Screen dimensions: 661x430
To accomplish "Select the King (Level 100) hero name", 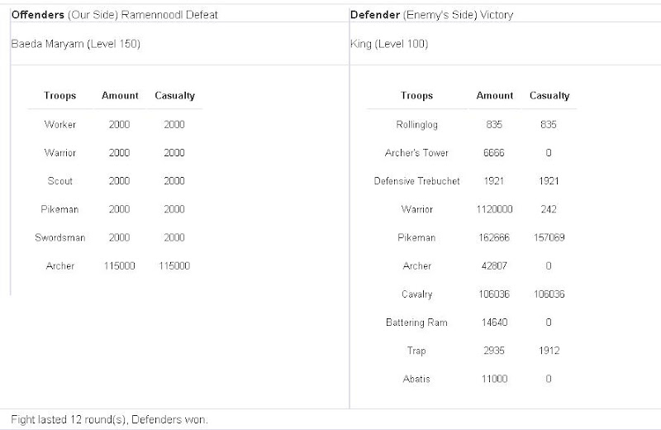I will 389,44.
